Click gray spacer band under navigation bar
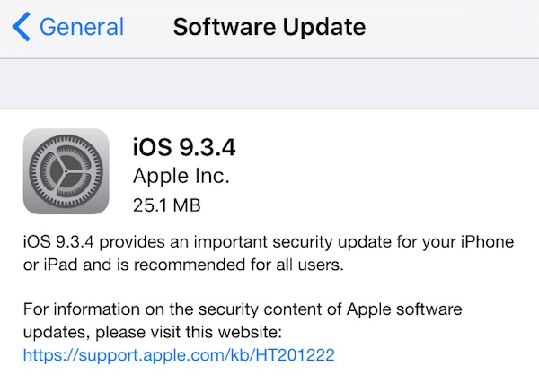Screen dimensions: 539x383 269,84
